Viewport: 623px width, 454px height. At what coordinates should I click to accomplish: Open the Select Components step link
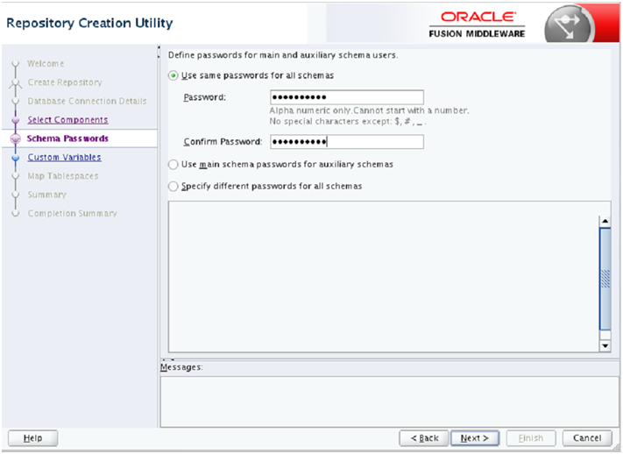point(67,120)
